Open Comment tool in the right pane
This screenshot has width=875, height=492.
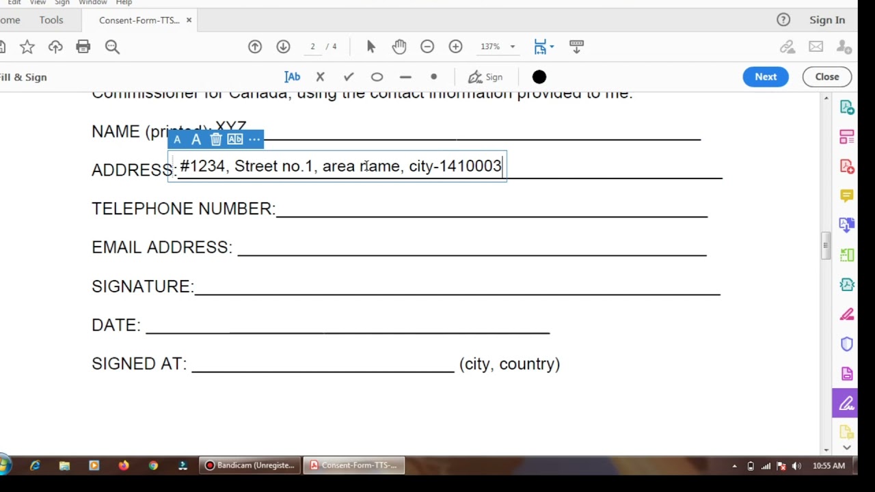847,196
